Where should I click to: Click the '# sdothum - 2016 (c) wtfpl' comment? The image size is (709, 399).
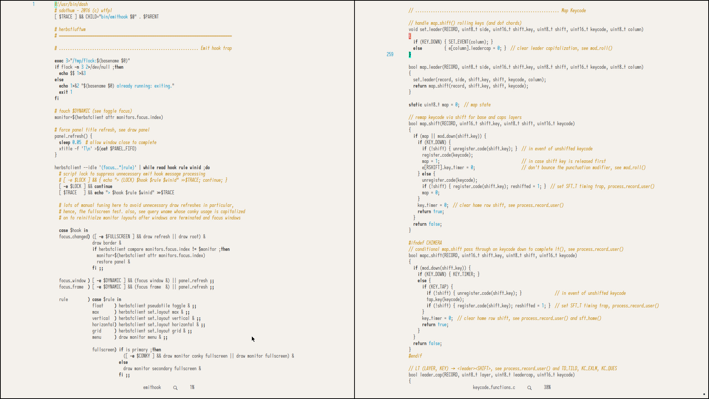click(x=83, y=10)
